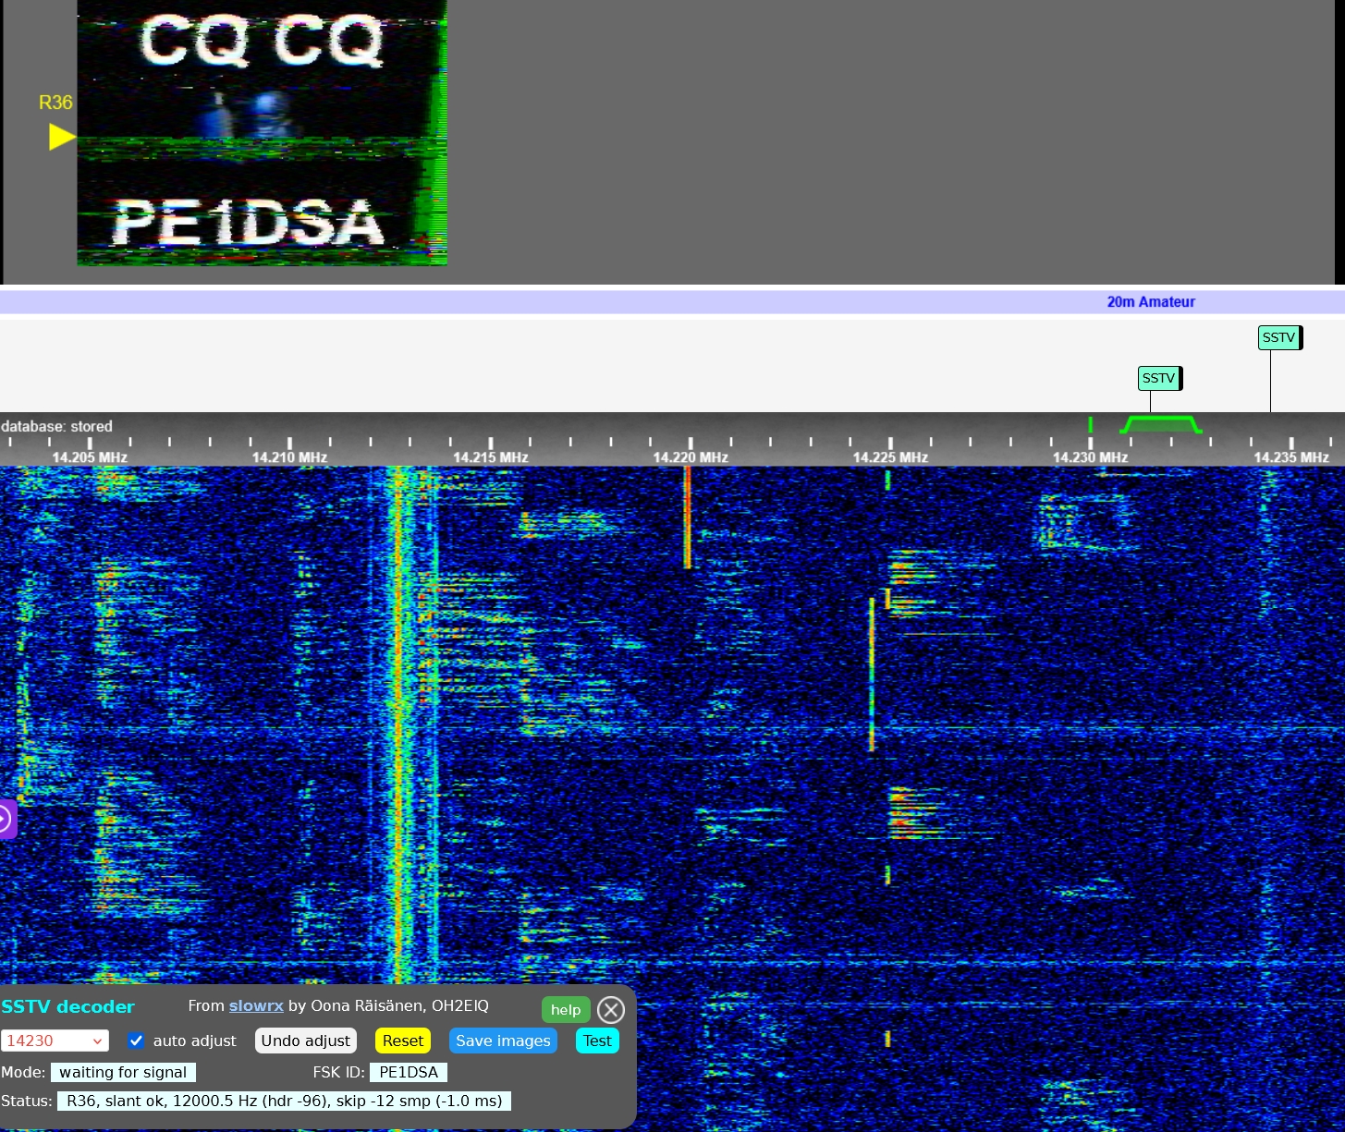This screenshot has width=1345, height=1132.
Task: Click the green passband indicator
Action: click(1160, 424)
